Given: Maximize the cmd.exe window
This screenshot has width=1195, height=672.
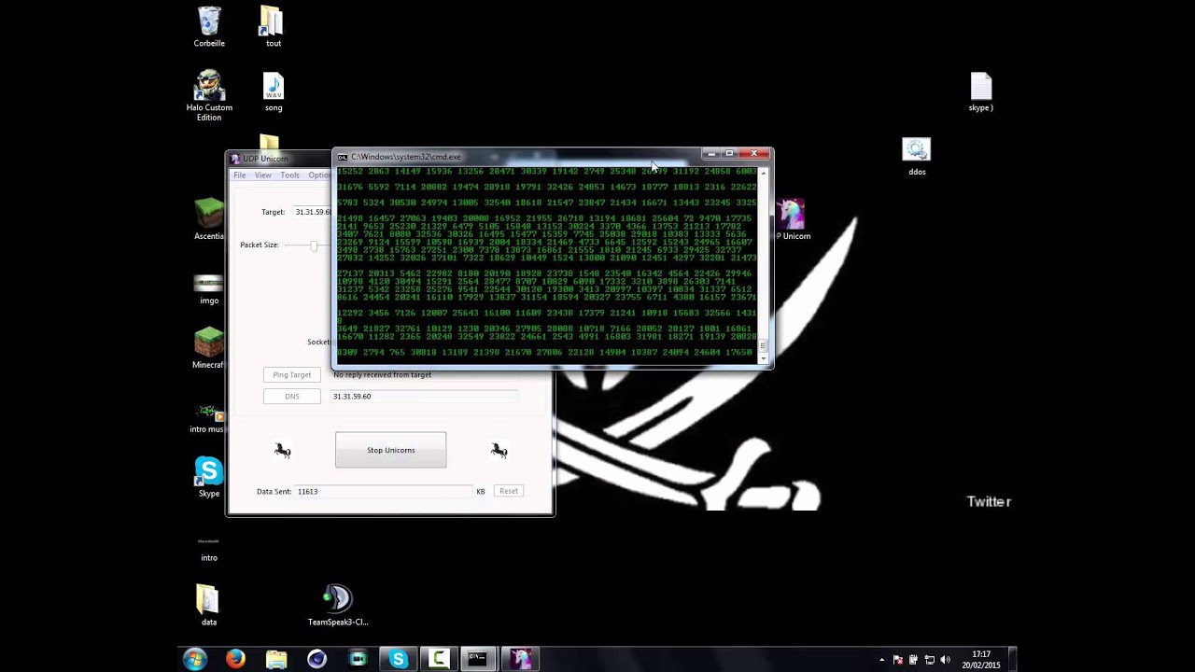Looking at the screenshot, I should tap(729, 154).
